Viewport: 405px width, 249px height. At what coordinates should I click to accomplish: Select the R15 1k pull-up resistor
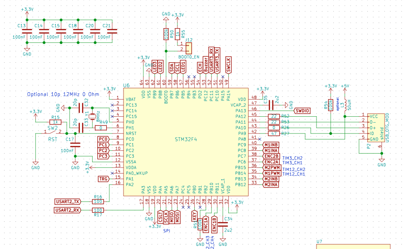(55, 122)
